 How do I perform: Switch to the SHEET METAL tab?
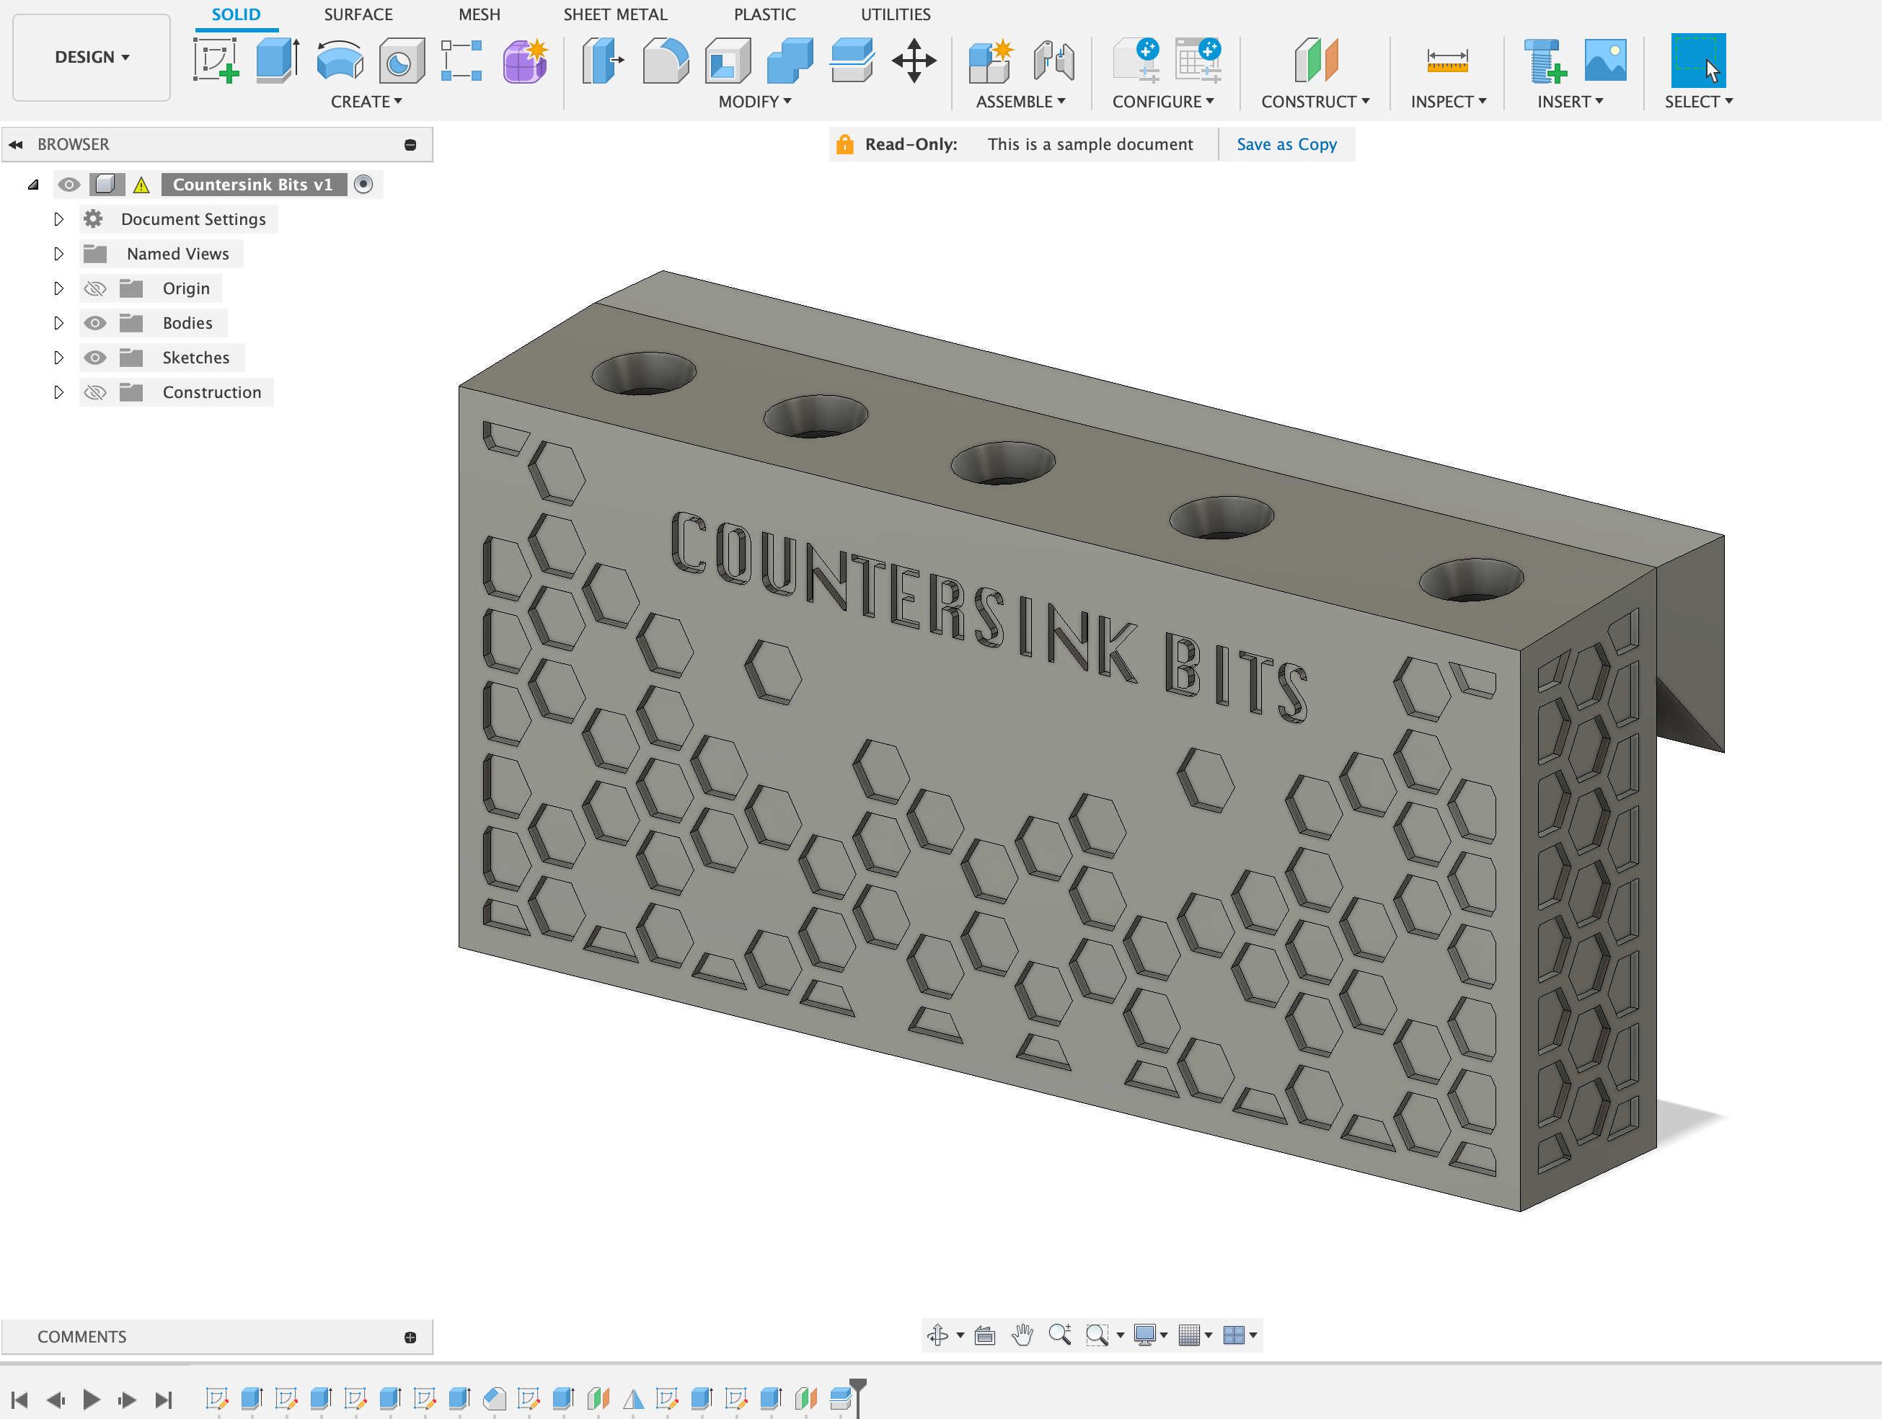615,14
